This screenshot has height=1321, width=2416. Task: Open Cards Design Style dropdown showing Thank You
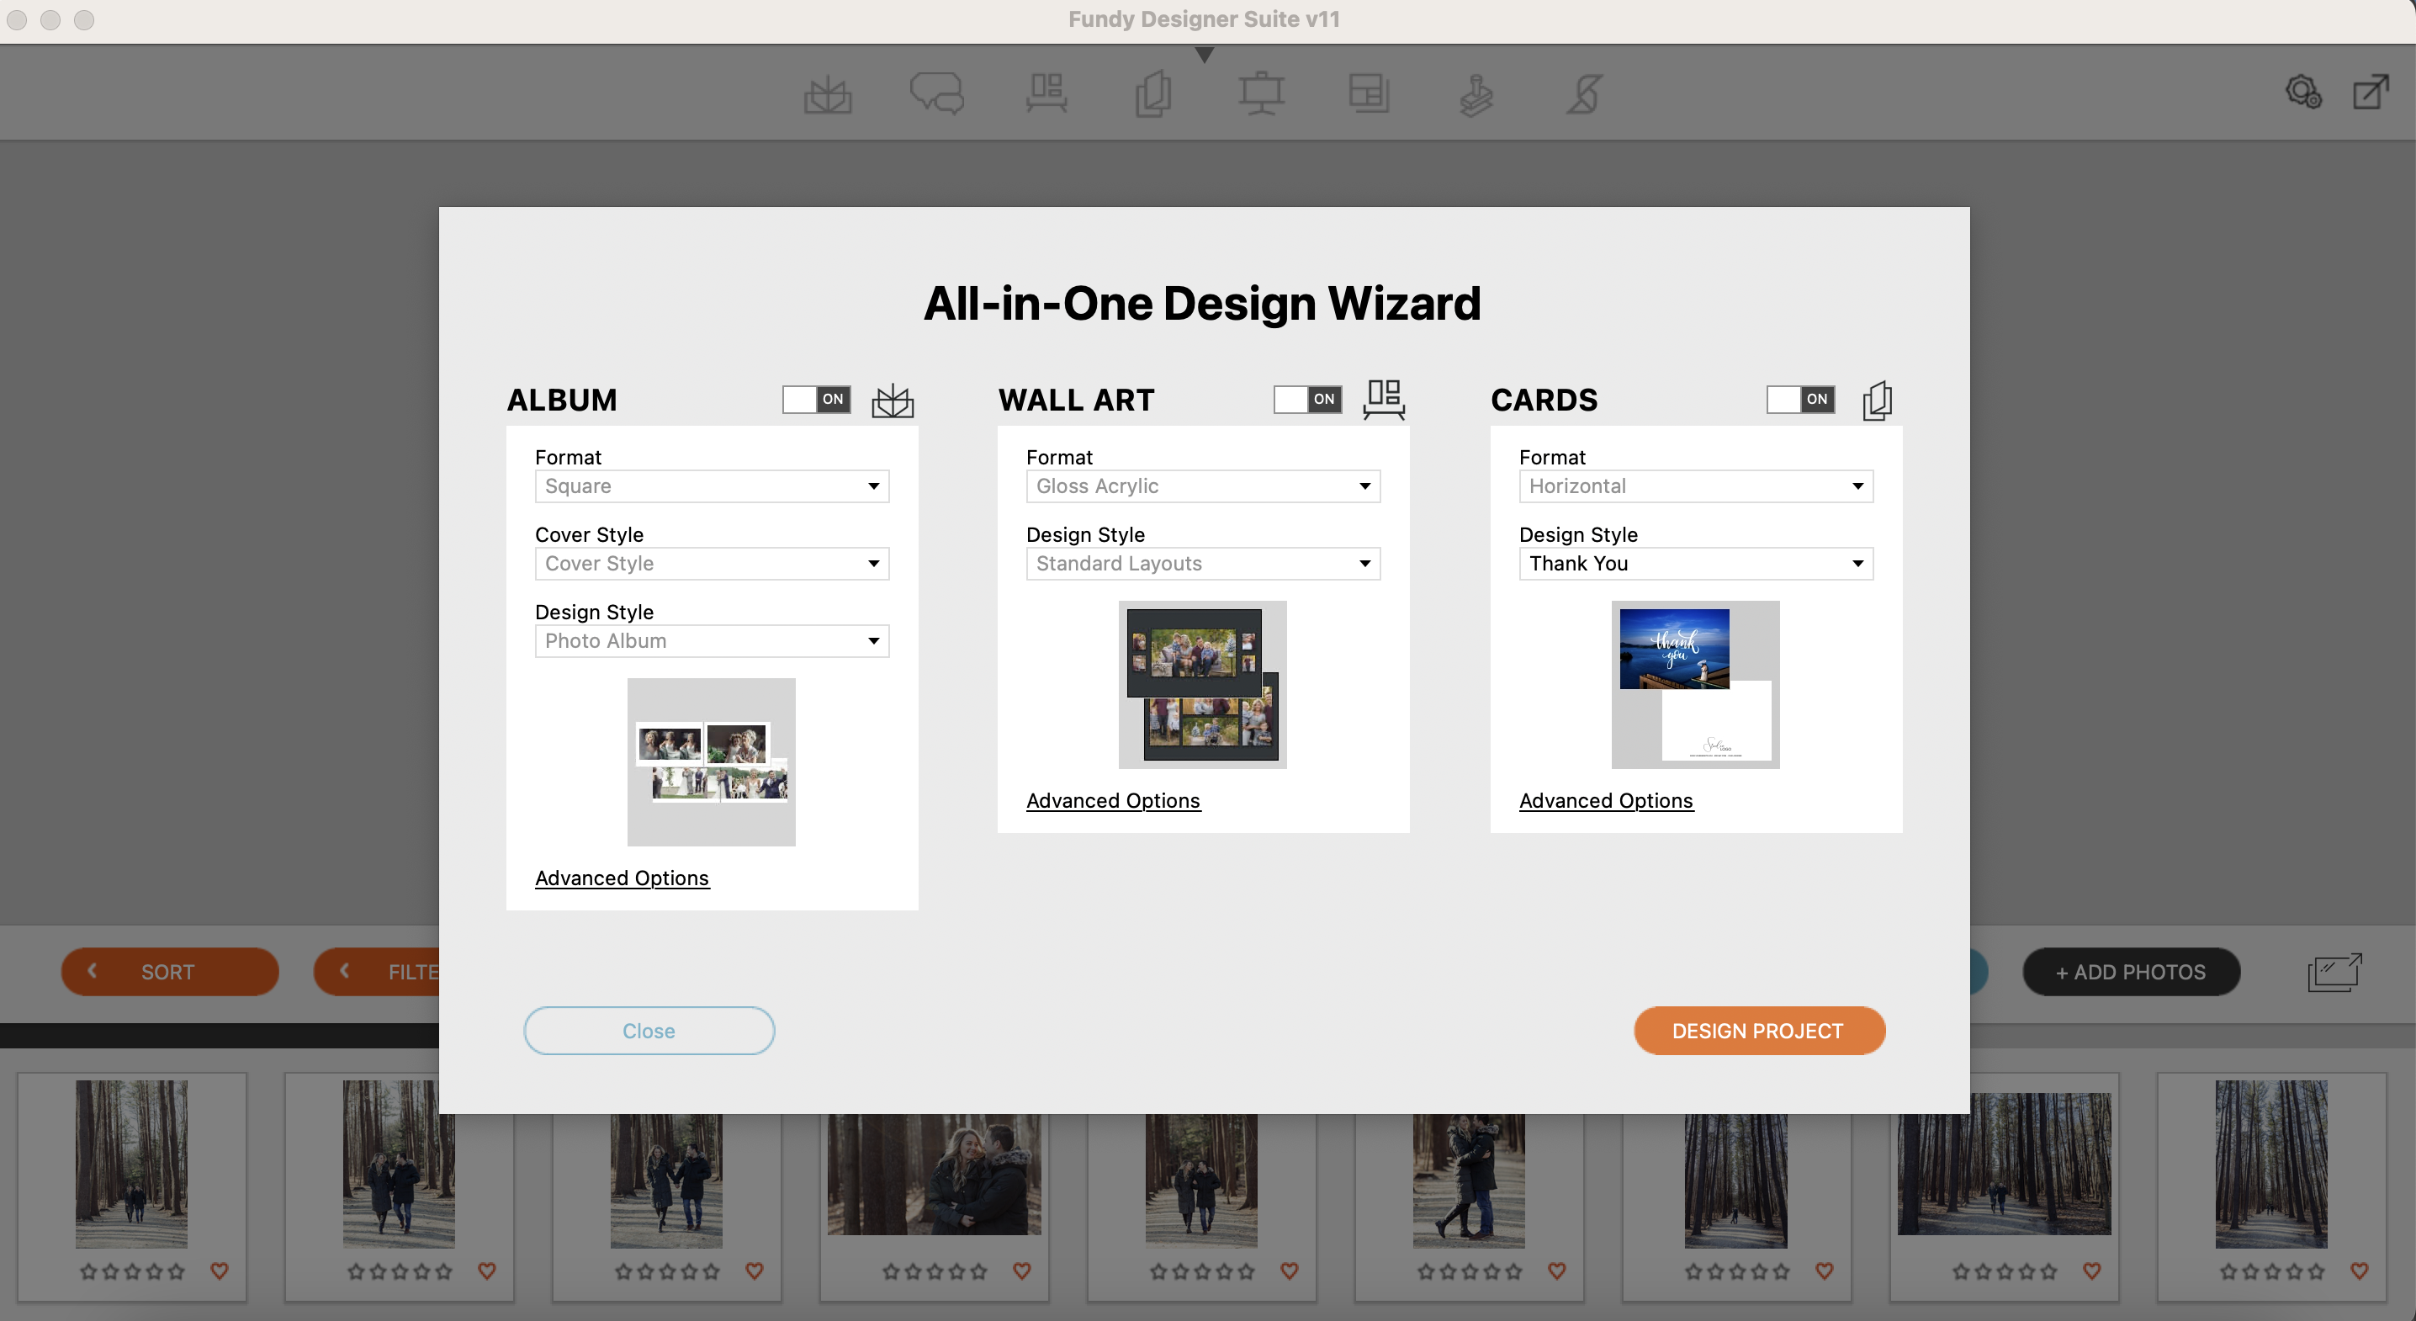tap(1696, 564)
